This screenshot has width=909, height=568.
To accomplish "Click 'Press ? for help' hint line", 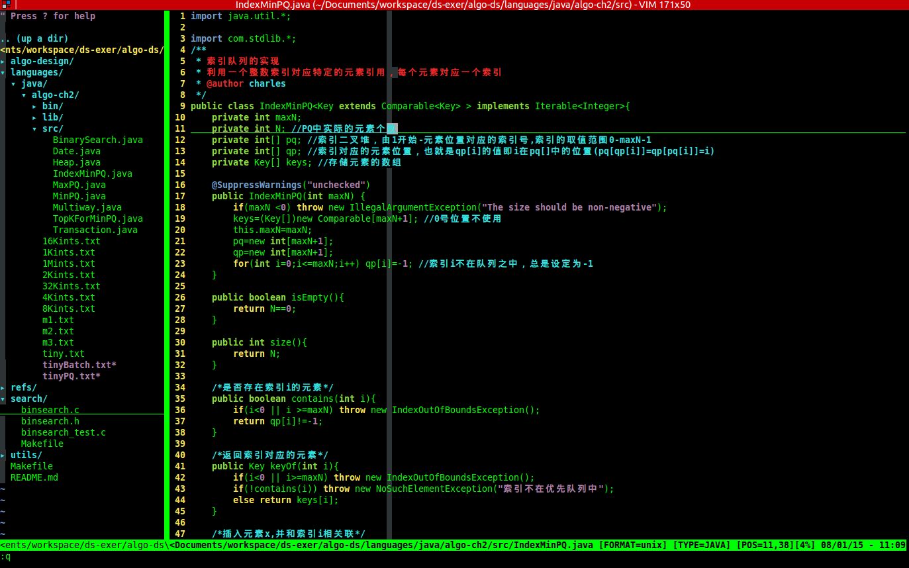I will [x=48, y=17].
